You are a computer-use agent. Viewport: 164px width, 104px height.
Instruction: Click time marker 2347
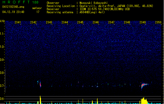(111, 22)
